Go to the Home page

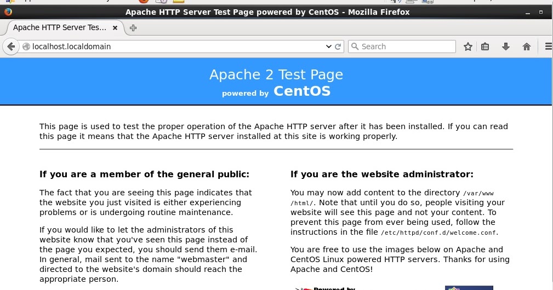pyautogui.click(x=527, y=47)
